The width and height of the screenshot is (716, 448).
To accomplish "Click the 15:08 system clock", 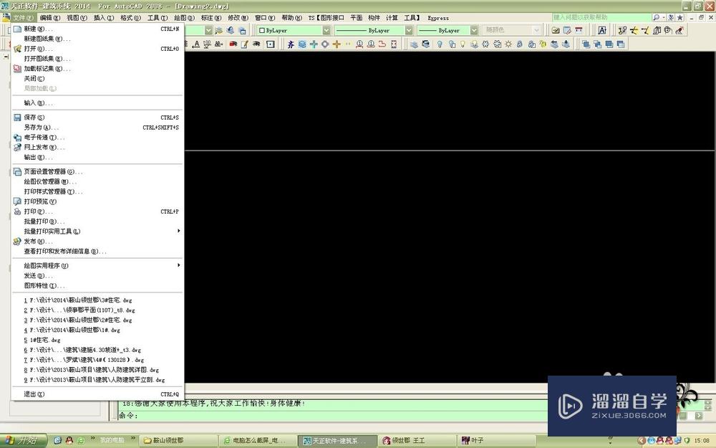I will point(702,441).
